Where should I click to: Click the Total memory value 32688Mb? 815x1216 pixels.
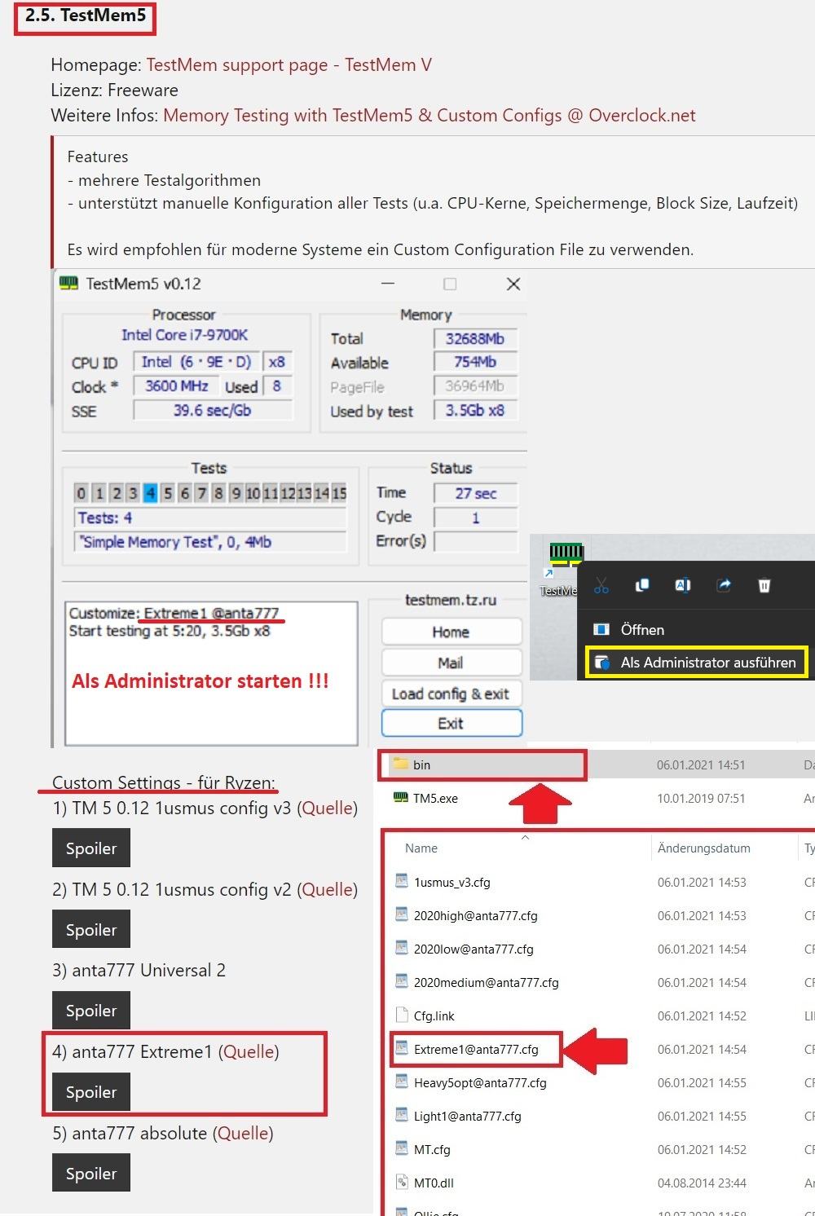(475, 339)
